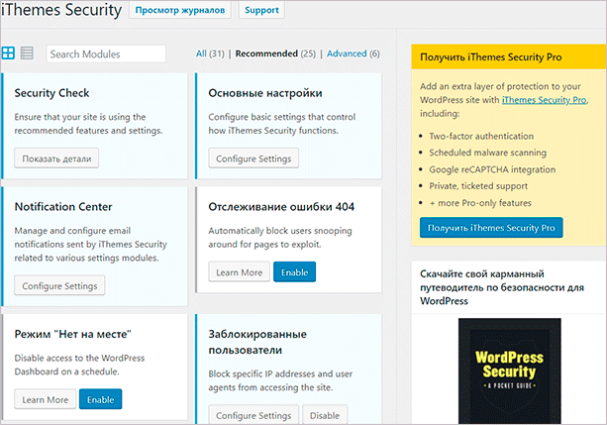Enable Отслеживание ошибки 404 module

(x=295, y=272)
